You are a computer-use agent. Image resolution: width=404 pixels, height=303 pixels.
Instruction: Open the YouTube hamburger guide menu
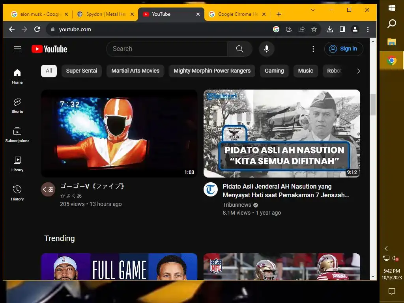click(x=17, y=49)
